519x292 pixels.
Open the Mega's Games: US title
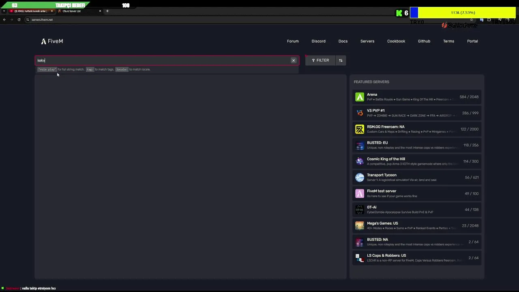click(382, 223)
